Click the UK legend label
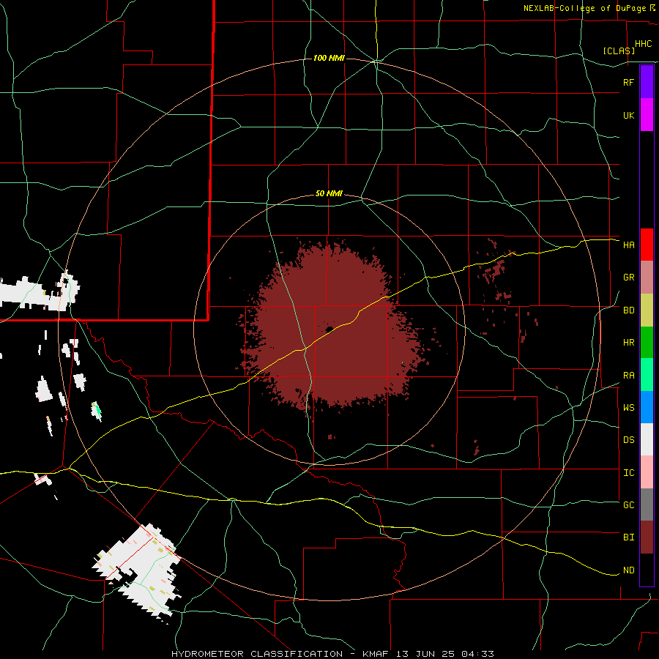 click(x=628, y=115)
